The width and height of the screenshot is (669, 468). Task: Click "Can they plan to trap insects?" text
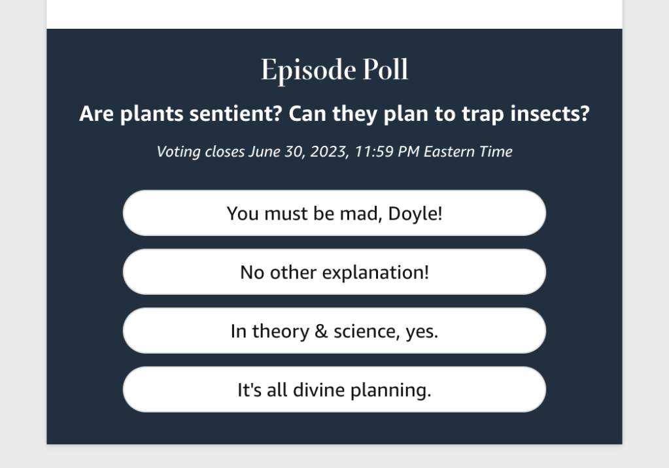(439, 114)
